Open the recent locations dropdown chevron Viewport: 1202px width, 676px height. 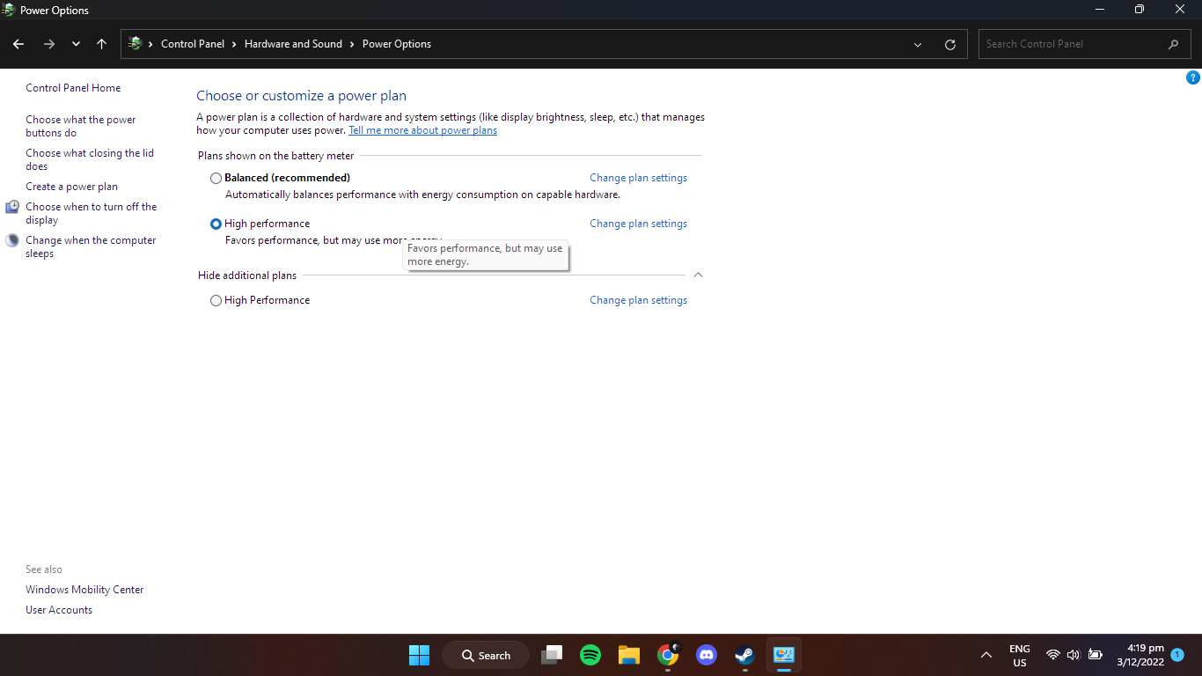(76, 44)
